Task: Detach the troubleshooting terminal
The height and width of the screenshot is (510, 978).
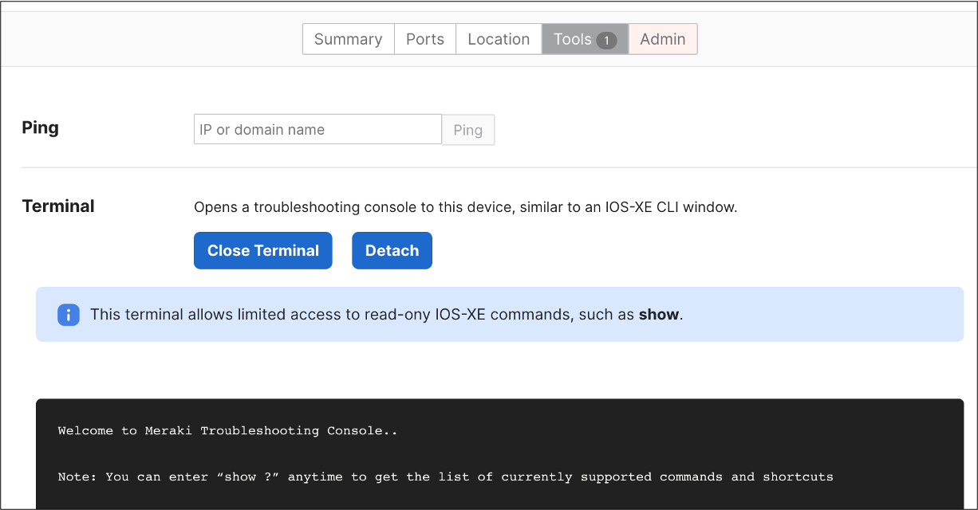Action: pyautogui.click(x=392, y=250)
